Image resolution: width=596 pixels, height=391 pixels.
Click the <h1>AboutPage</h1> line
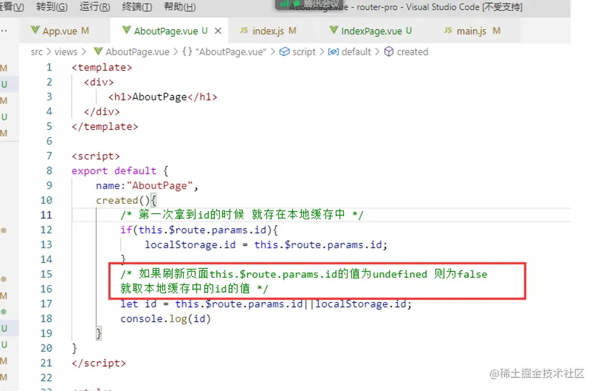(x=163, y=97)
